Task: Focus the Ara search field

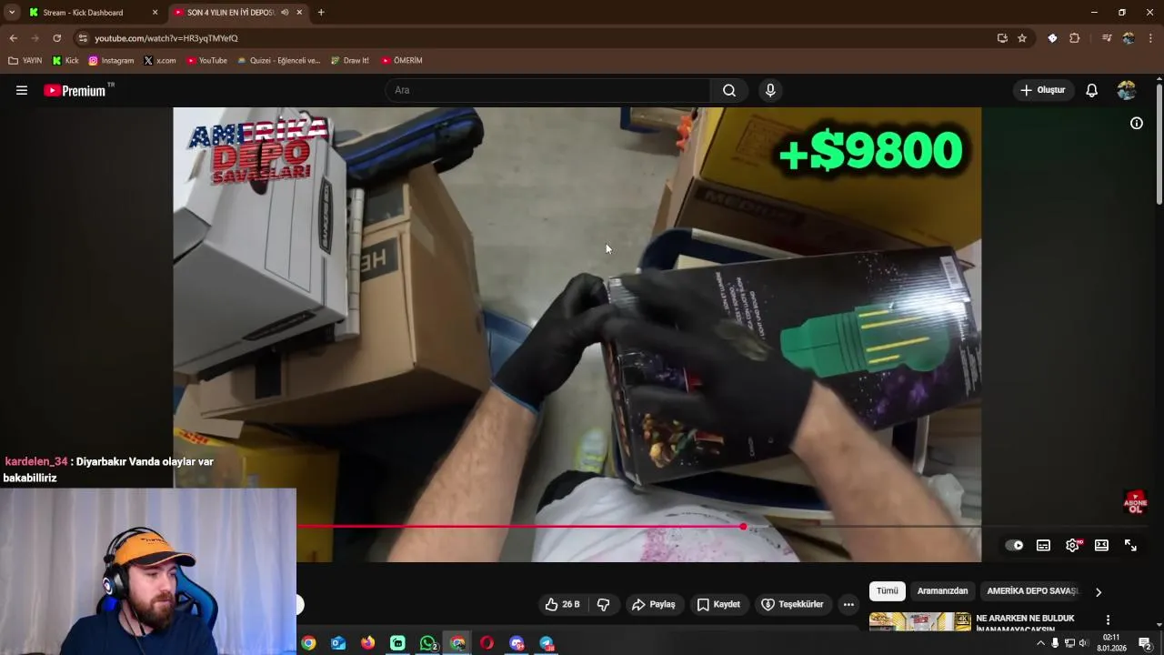Action: pos(549,90)
